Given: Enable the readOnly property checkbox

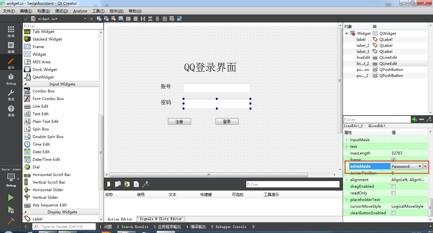Looking at the screenshot, I should 393,193.
